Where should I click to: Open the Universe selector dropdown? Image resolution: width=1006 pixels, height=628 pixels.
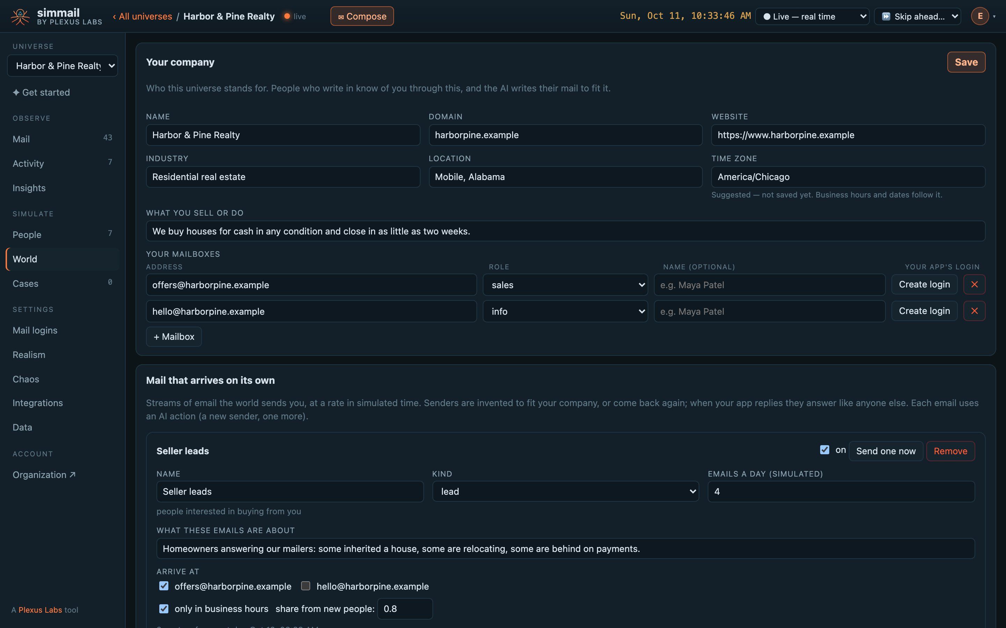coord(63,66)
